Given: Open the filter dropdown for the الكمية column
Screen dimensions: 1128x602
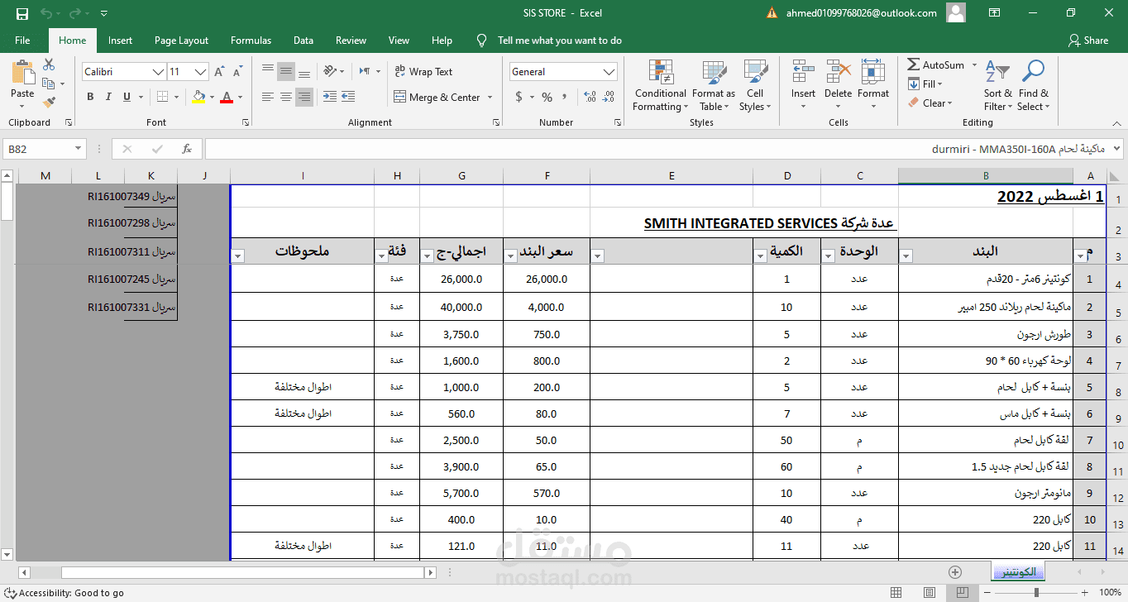Looking at the screenshot, I should [x=760, y=256].
